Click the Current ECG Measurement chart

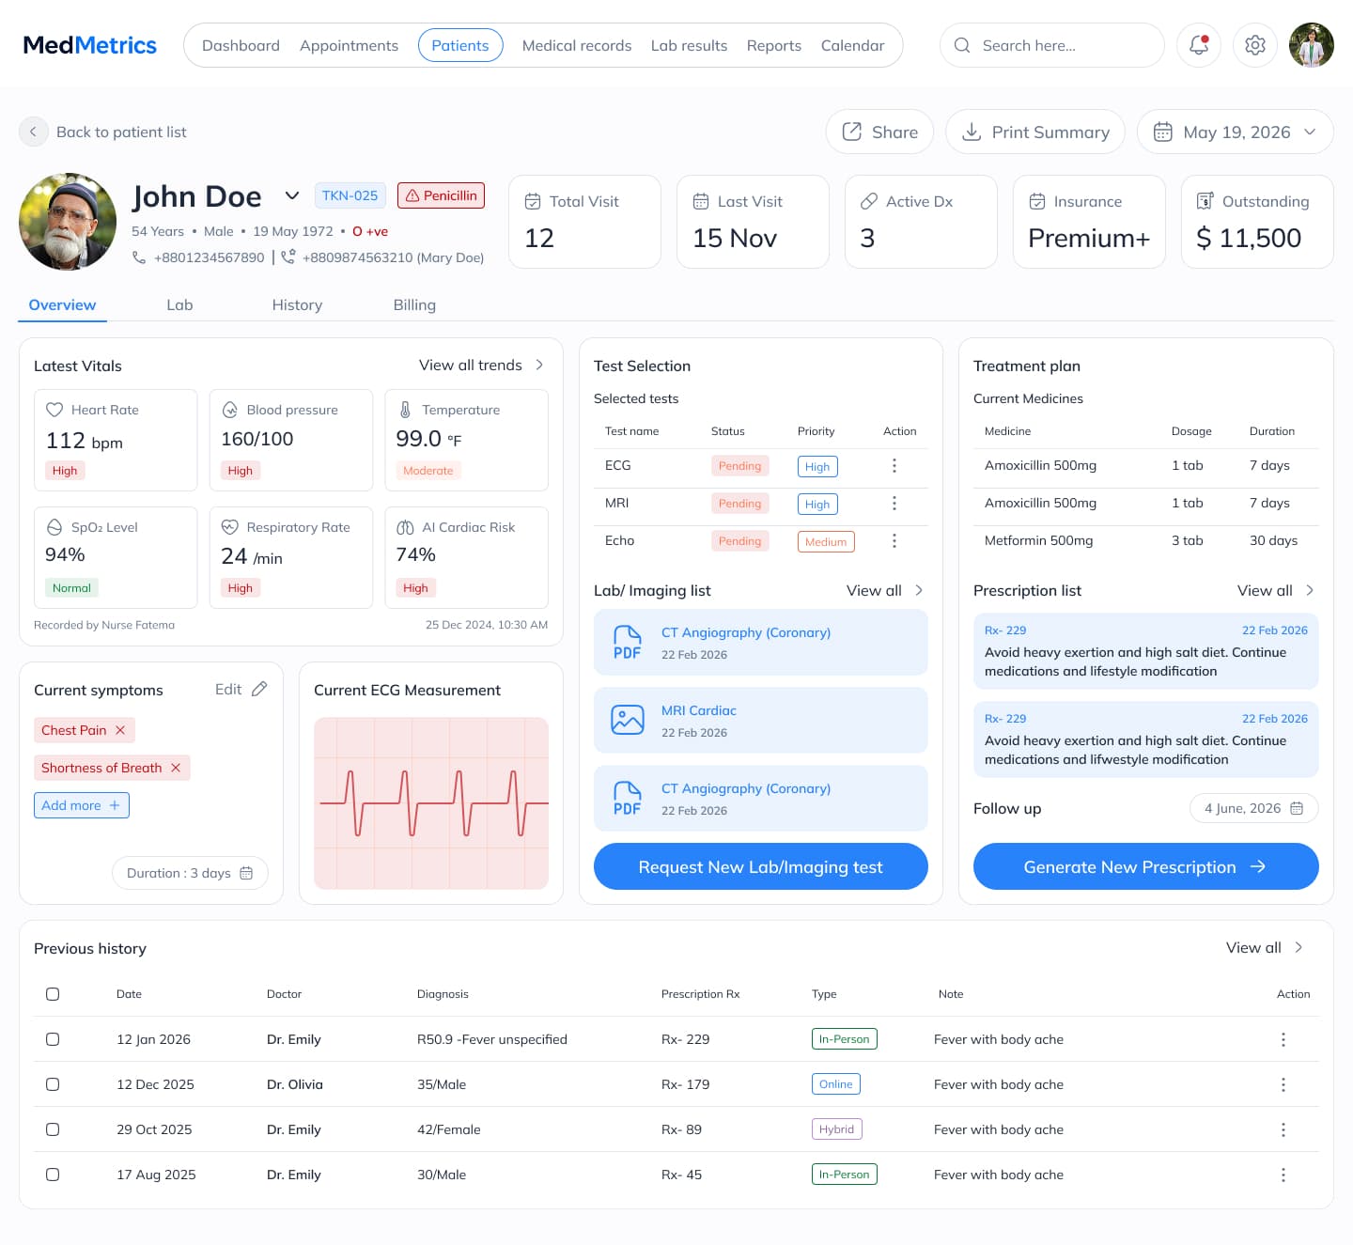(x=431, y=803)
